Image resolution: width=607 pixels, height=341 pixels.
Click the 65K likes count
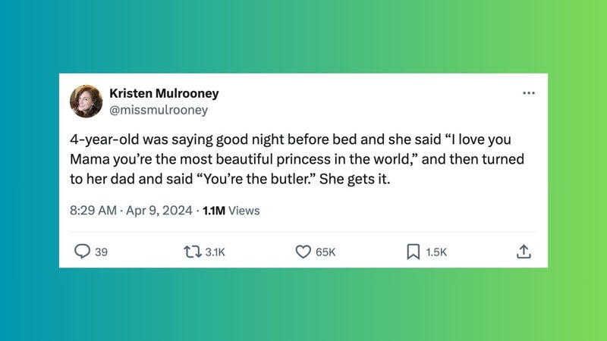click(x=325, y=252)
